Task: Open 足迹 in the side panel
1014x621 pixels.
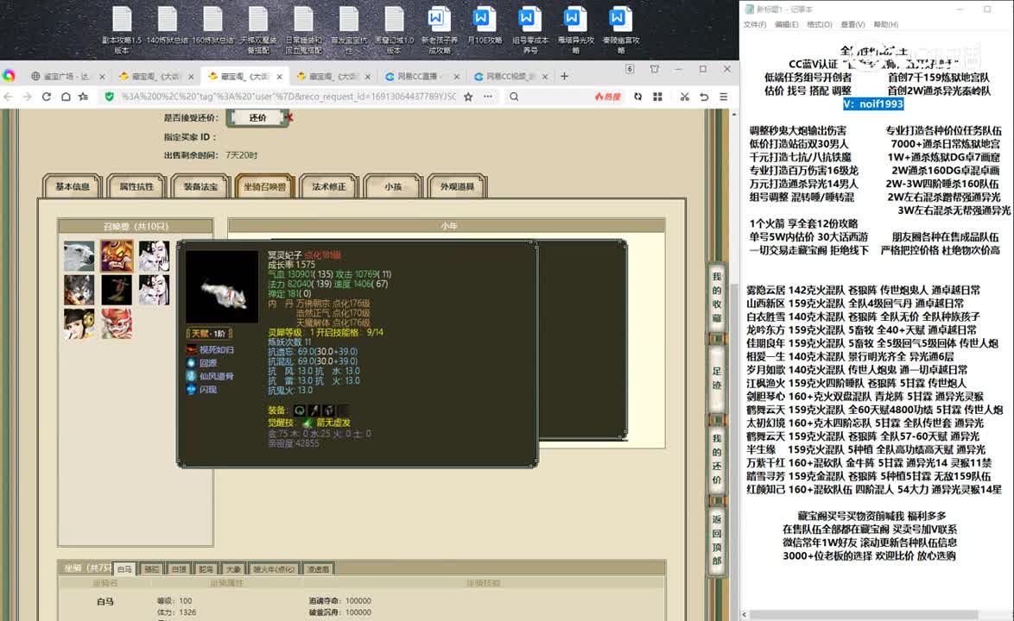Action: (717, 378)
